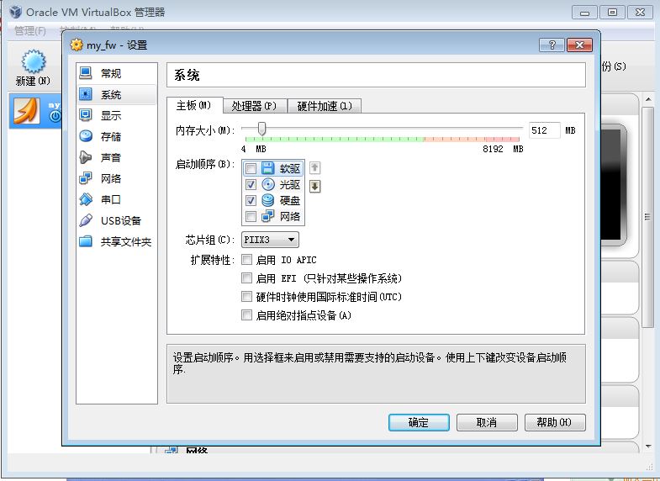Open the 声音 speaker icon
This screenshot has height=481, width=660.
86,157
